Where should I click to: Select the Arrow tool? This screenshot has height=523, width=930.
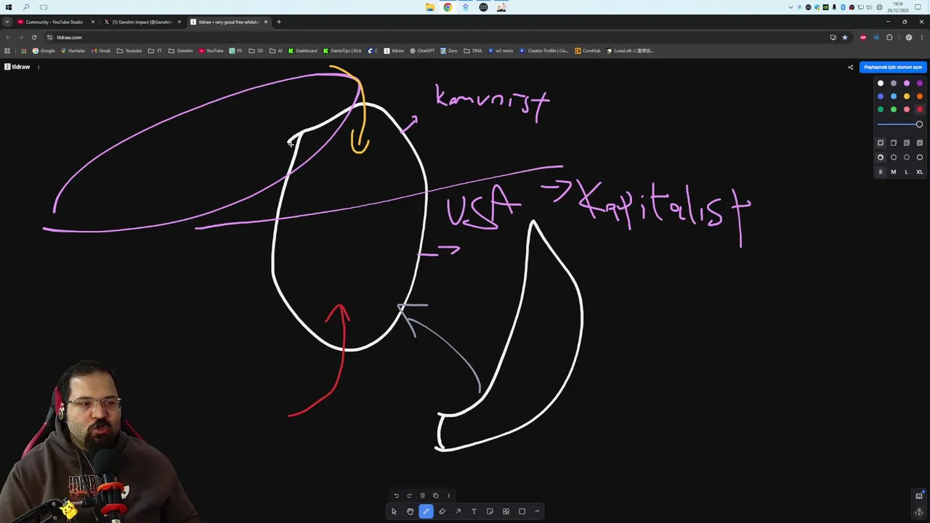click(458, 511)
